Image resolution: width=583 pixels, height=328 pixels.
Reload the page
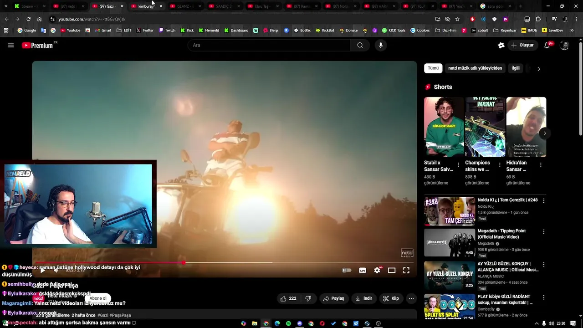click(x=28, y=19)
